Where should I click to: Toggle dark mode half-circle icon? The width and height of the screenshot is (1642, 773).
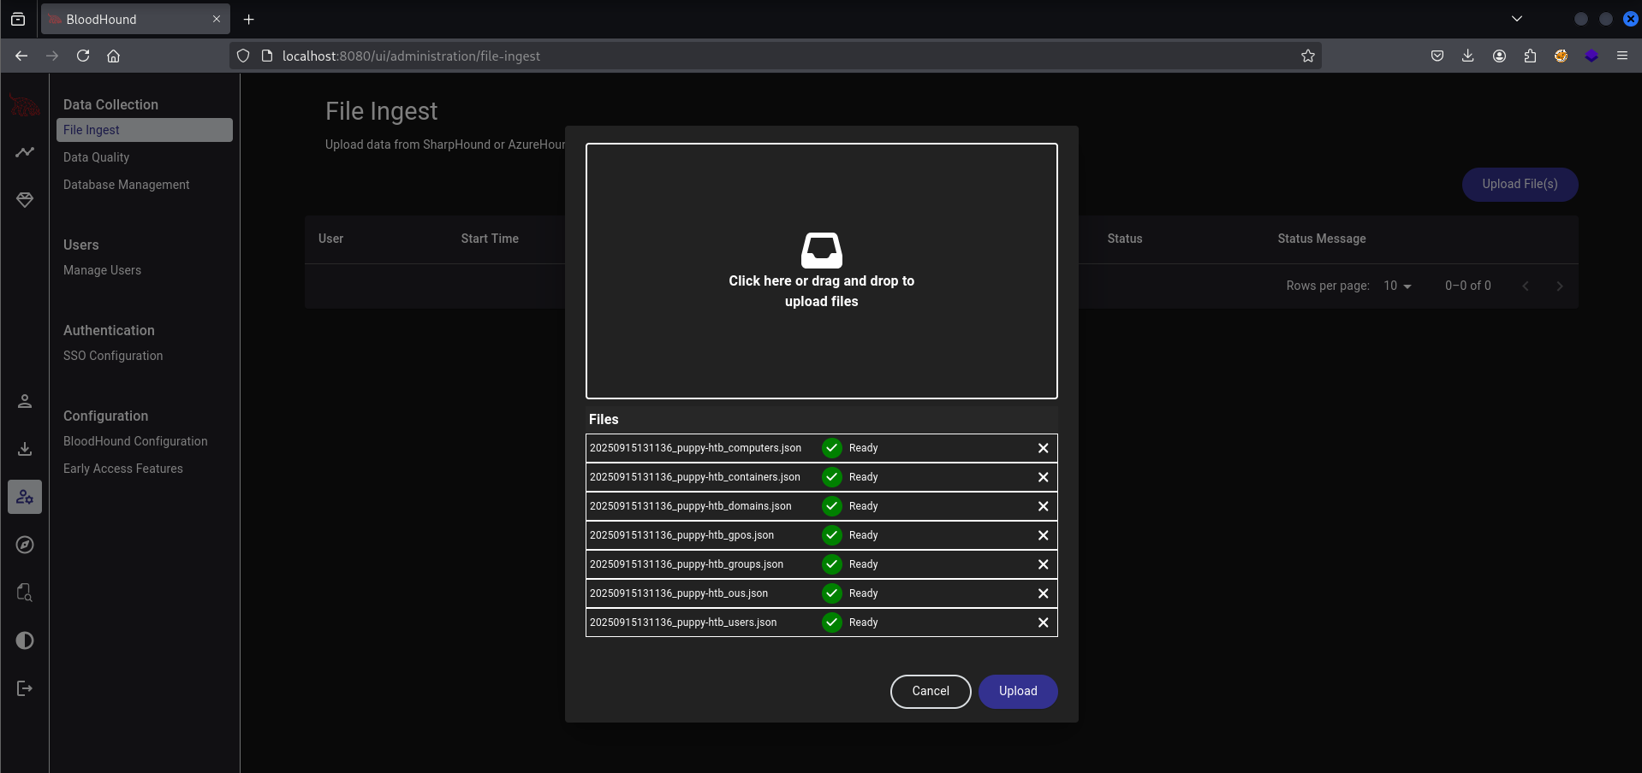click(x=25, y=640)
